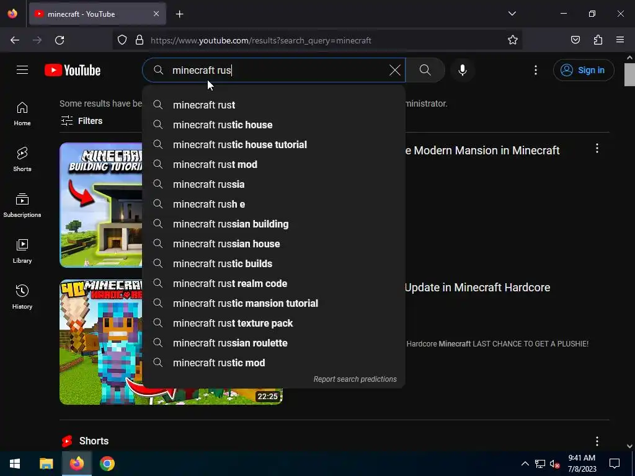Open the muted volume tray icon
The width and height of the screenshot is (635, 476).
(x=555, y=464)
